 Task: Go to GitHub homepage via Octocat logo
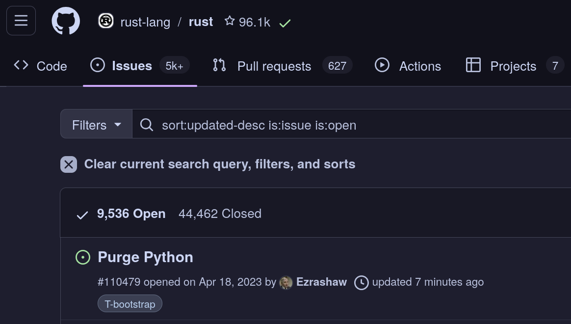coord(66,21)
